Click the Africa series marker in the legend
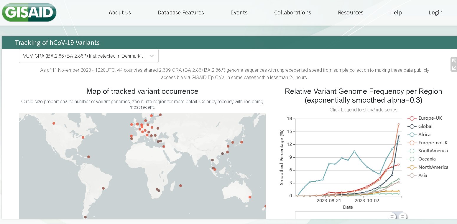 coord(412,135)
